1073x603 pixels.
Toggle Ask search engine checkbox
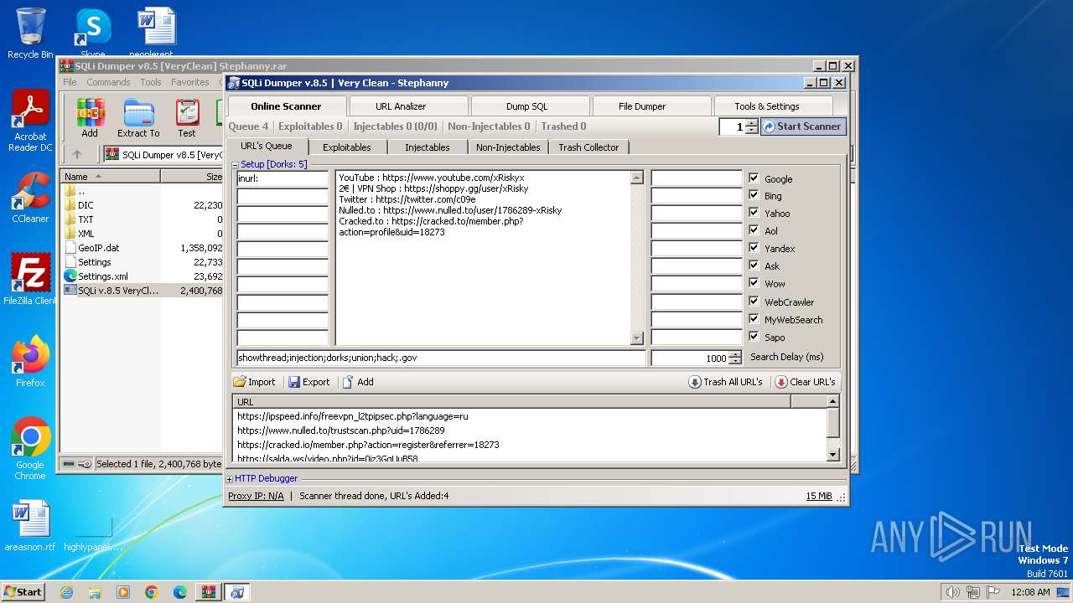click(x=754, y=265)
